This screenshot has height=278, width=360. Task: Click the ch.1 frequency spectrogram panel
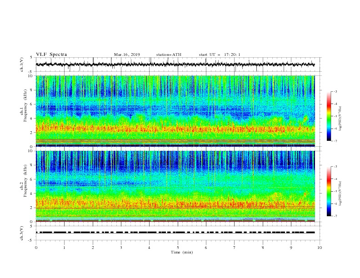175,111
